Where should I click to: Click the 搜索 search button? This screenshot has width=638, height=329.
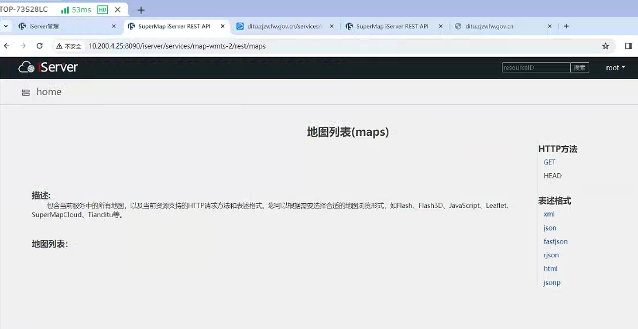(x=580, y=68)
